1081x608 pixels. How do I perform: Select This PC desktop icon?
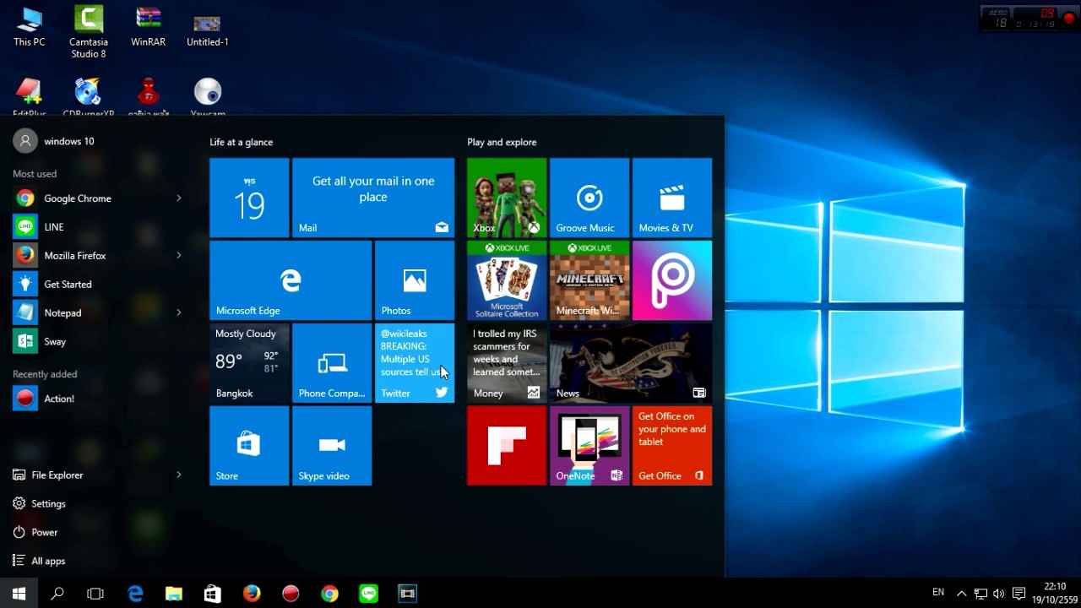[x=30, y=27]
